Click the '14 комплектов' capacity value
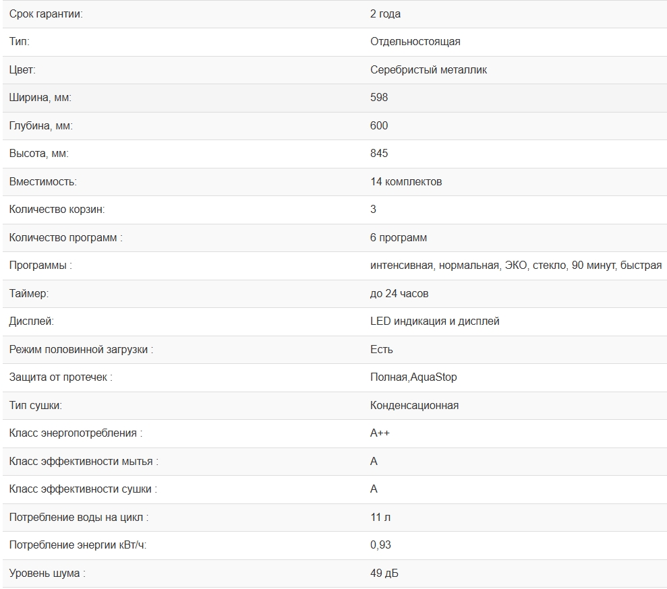This screenshot has height=589, width=667. point(406,181)
